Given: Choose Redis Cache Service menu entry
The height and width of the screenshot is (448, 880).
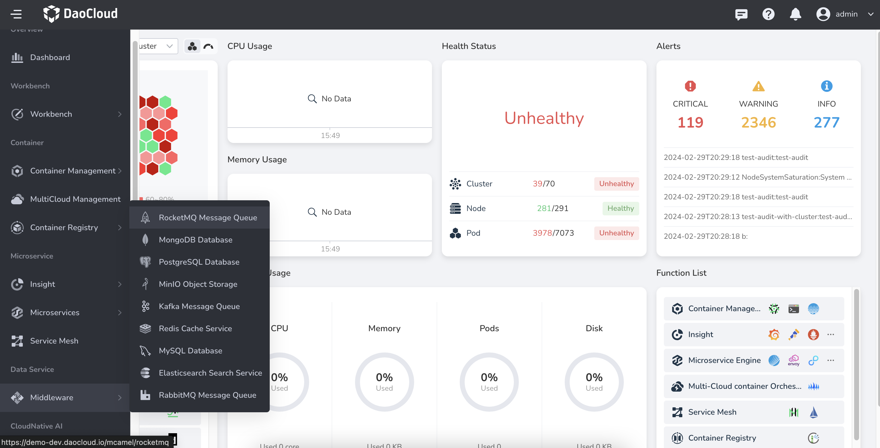Looking at the screenshot, I should (x=195, y=328).
